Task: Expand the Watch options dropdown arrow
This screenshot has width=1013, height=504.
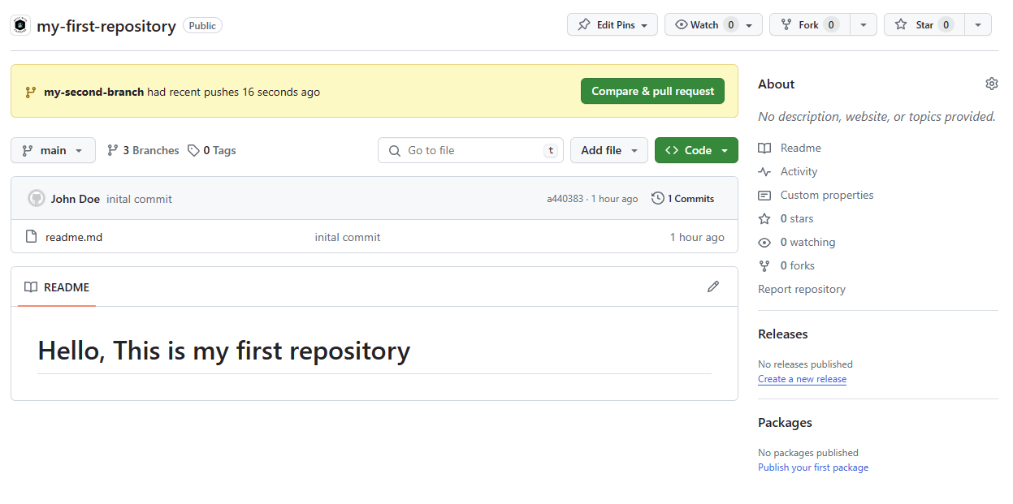Action: [x=749, y=25]
